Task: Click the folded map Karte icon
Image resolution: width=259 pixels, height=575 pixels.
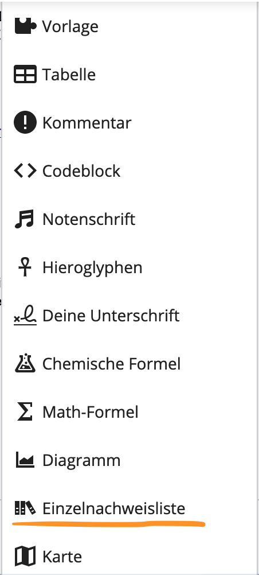Action: (x=25, y=556)
